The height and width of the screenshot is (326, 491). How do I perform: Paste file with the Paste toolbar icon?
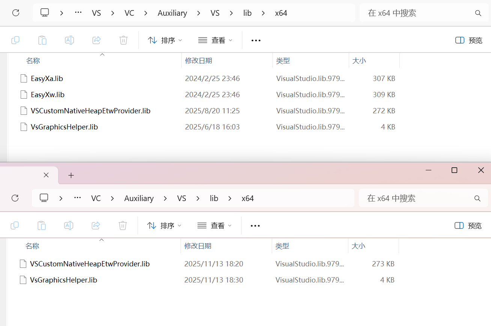(x=42, y=40)
